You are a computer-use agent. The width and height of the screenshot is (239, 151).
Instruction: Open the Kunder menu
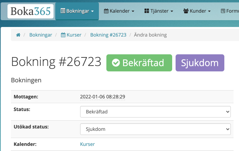[197, 11]
